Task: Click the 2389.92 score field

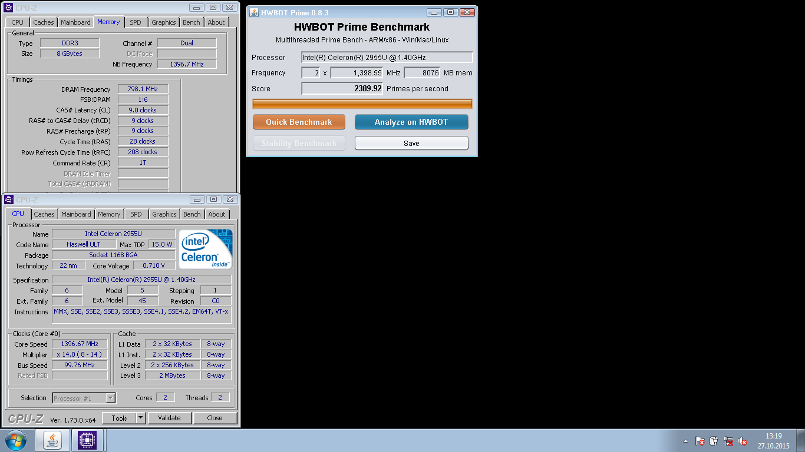Action: click(x=342, y=88)
